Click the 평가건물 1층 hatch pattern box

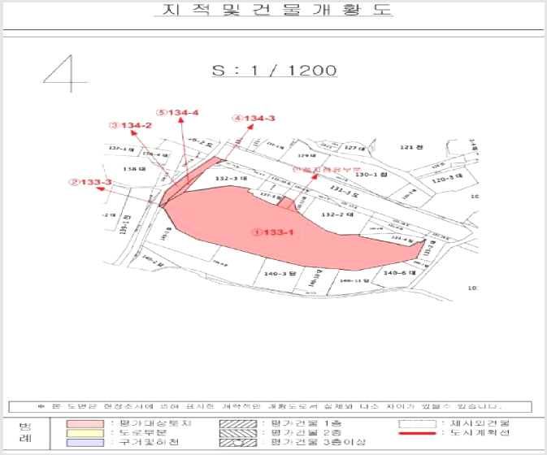[x=238, y=424]
